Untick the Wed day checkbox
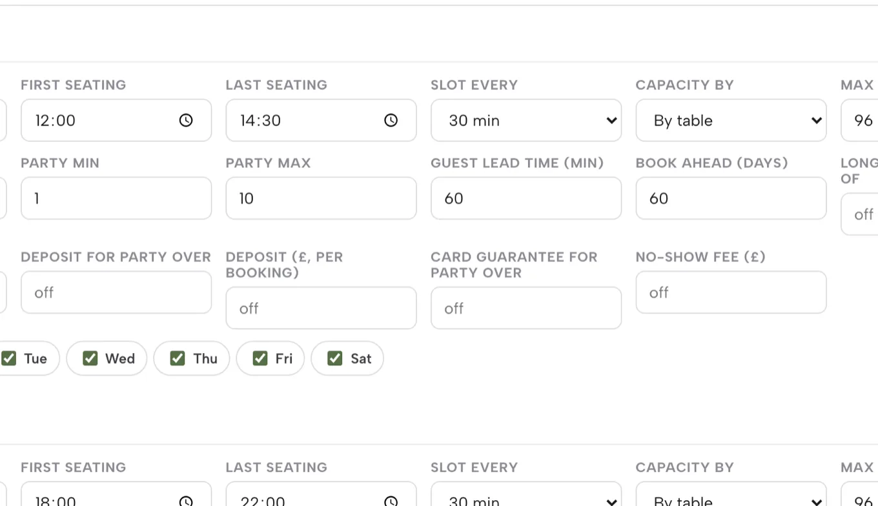 90,358
